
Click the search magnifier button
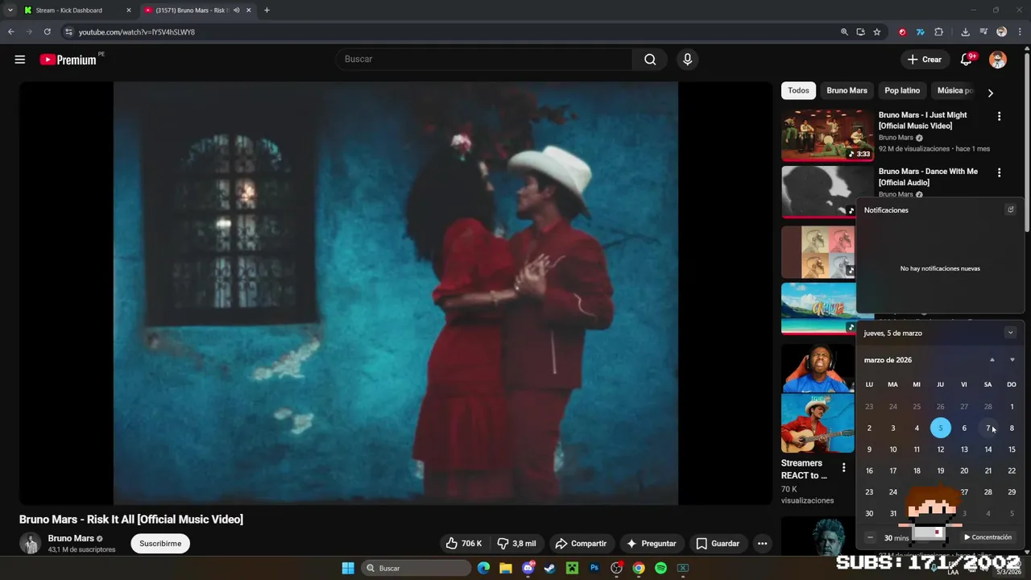[x=650, y=60]
